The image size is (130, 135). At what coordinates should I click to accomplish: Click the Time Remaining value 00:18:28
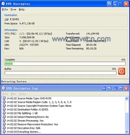[x=91, y=49]
